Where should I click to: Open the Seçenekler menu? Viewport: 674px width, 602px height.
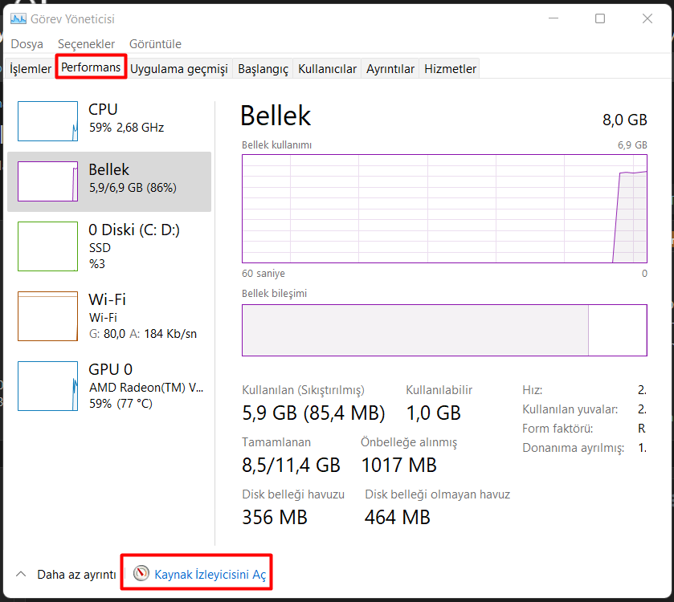(86, 44)
